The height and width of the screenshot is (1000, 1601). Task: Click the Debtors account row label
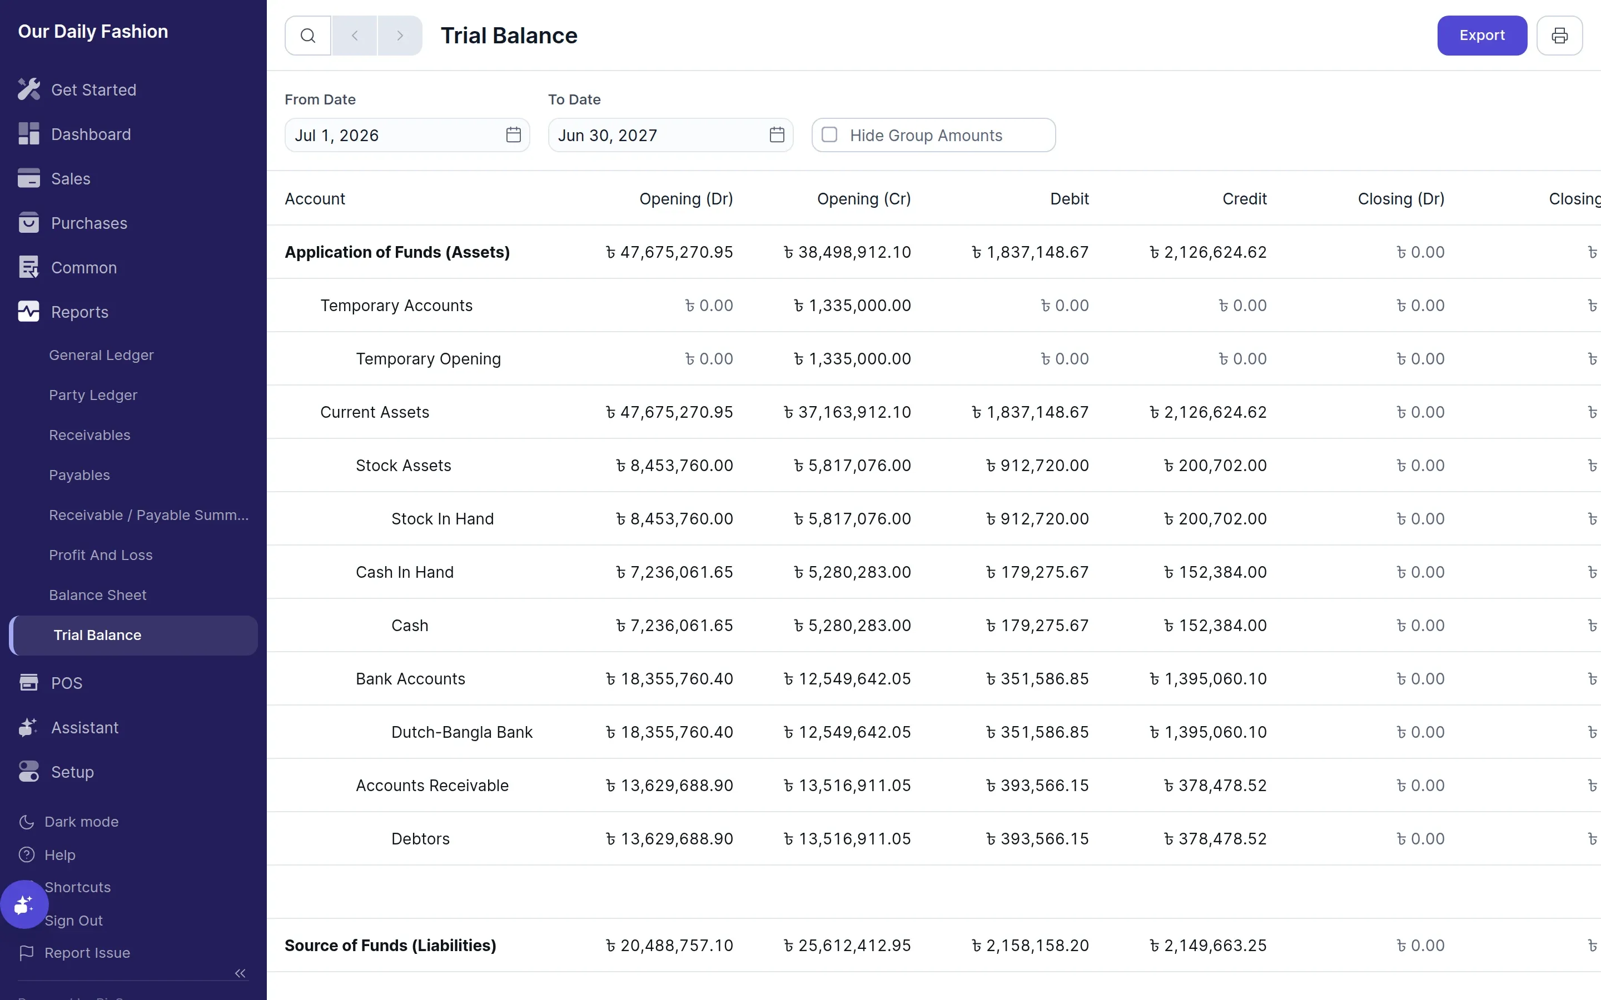[420, 839]
